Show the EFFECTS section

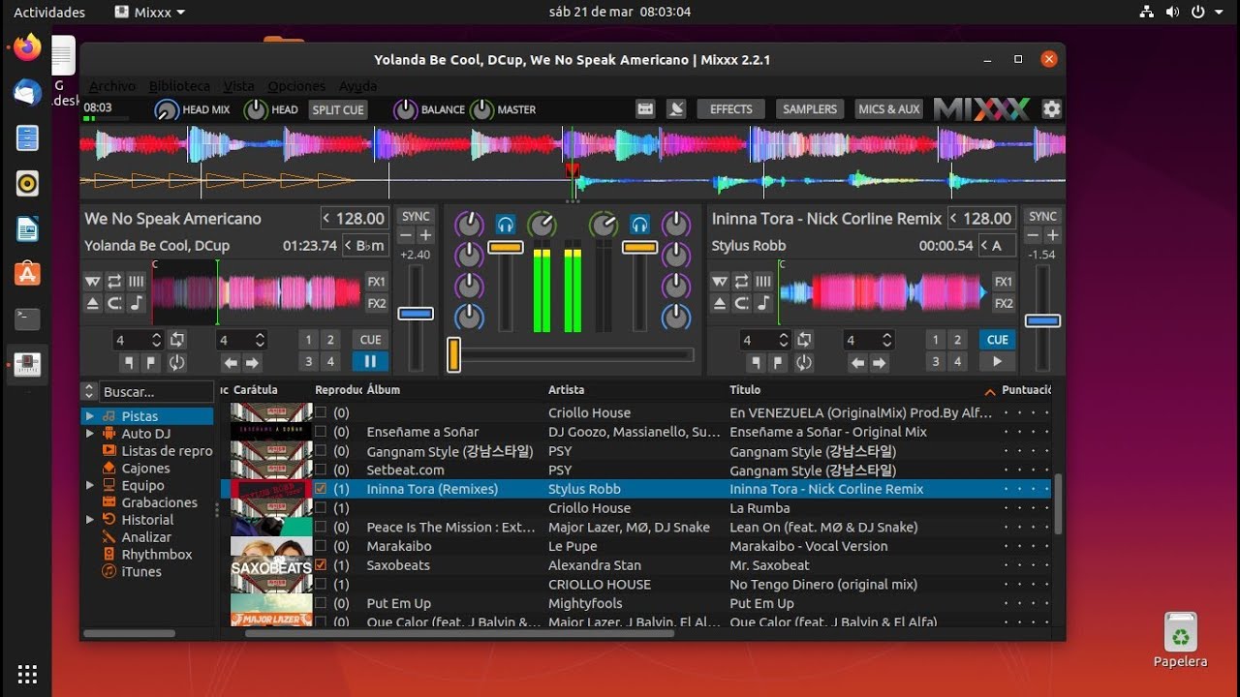point(730,109)
